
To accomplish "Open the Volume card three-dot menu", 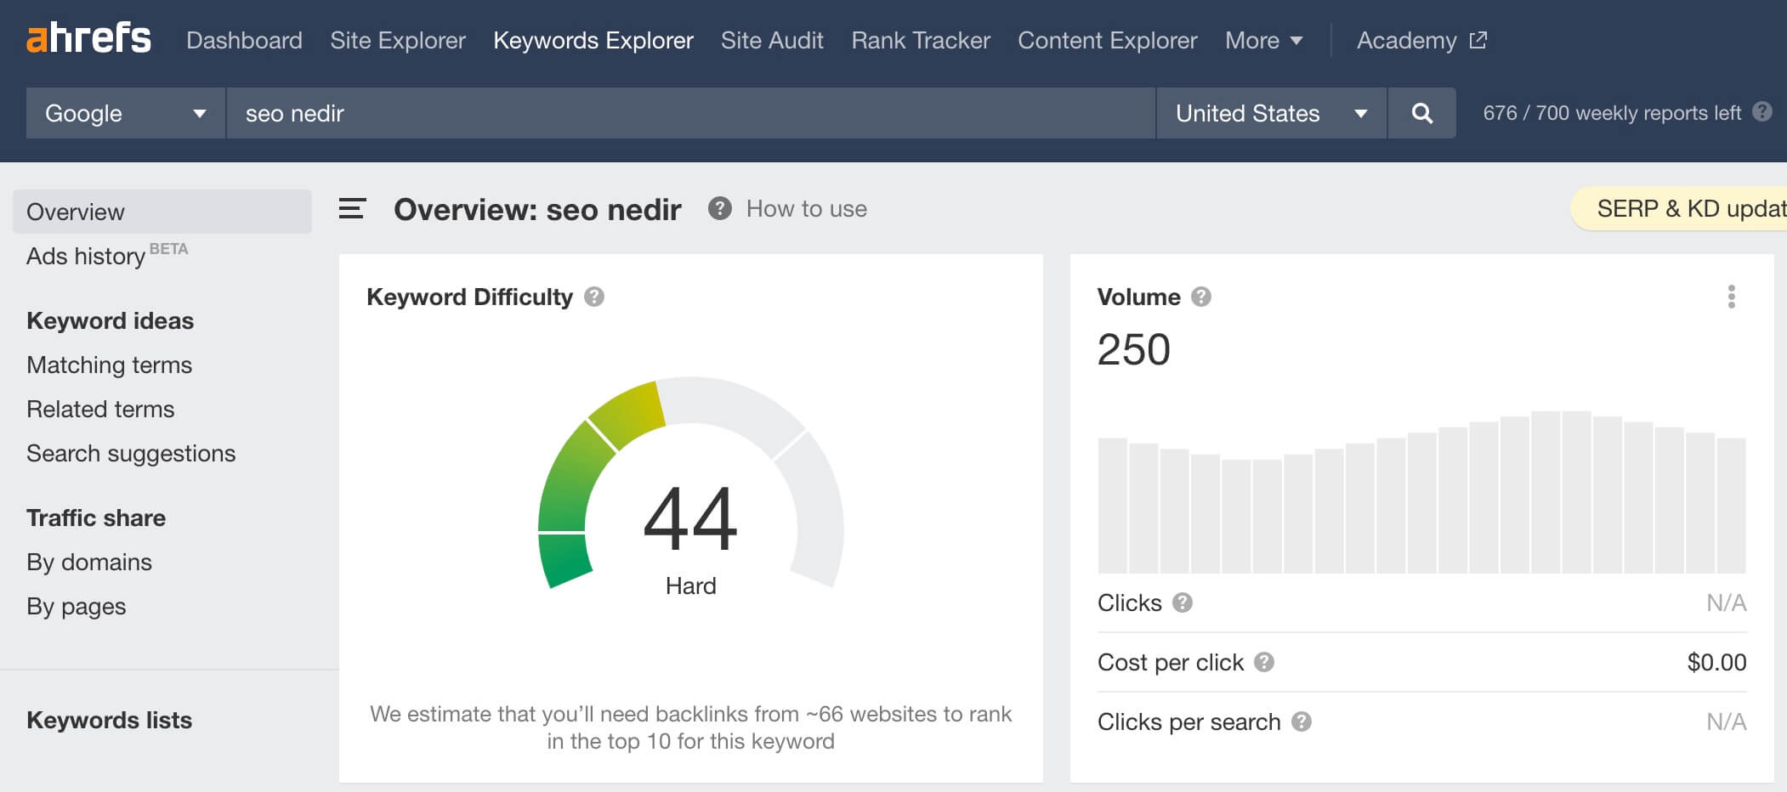I will tap(1731, 297).
